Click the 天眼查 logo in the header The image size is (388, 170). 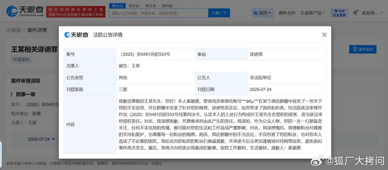click(x=25, y=12)
